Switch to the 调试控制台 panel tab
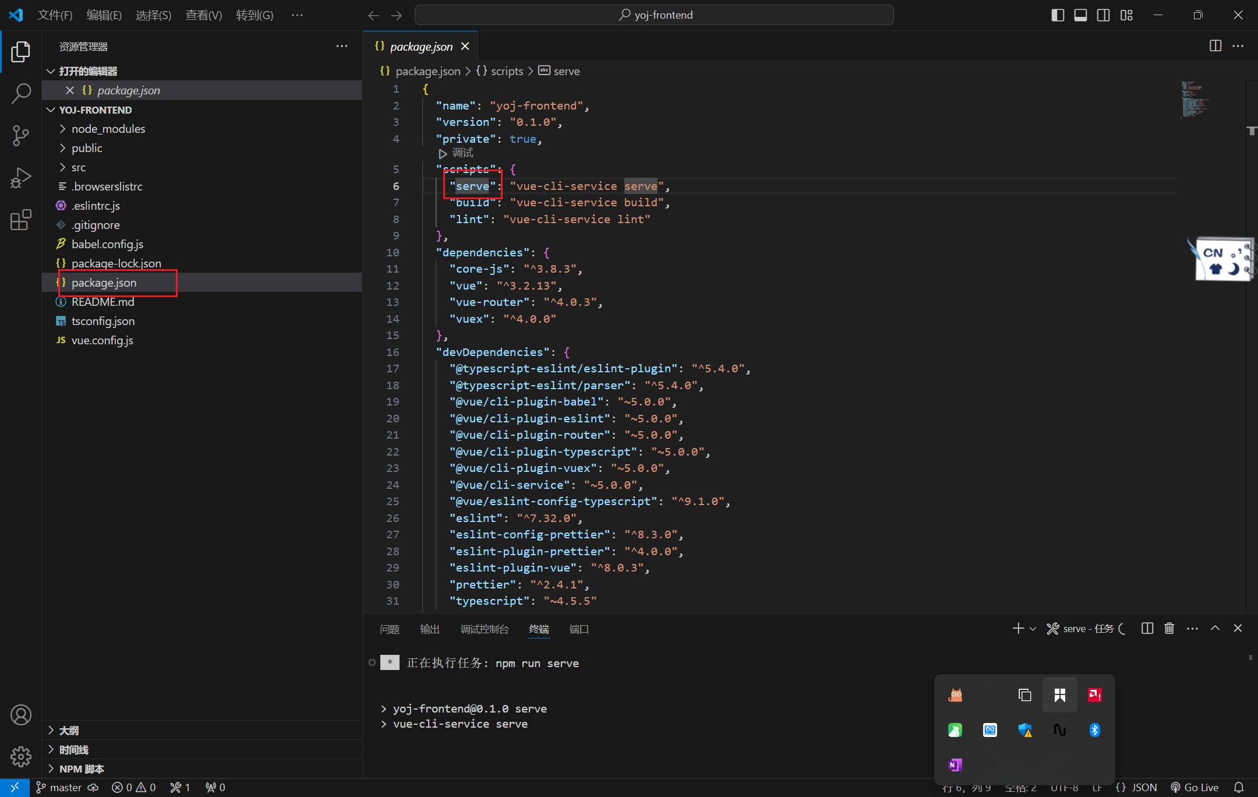 (485, 629)
